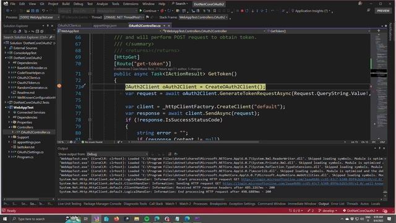The height and width of the screenshot is (223, 396).
Task: Open the Analyze menu
Action: [102, 4]
